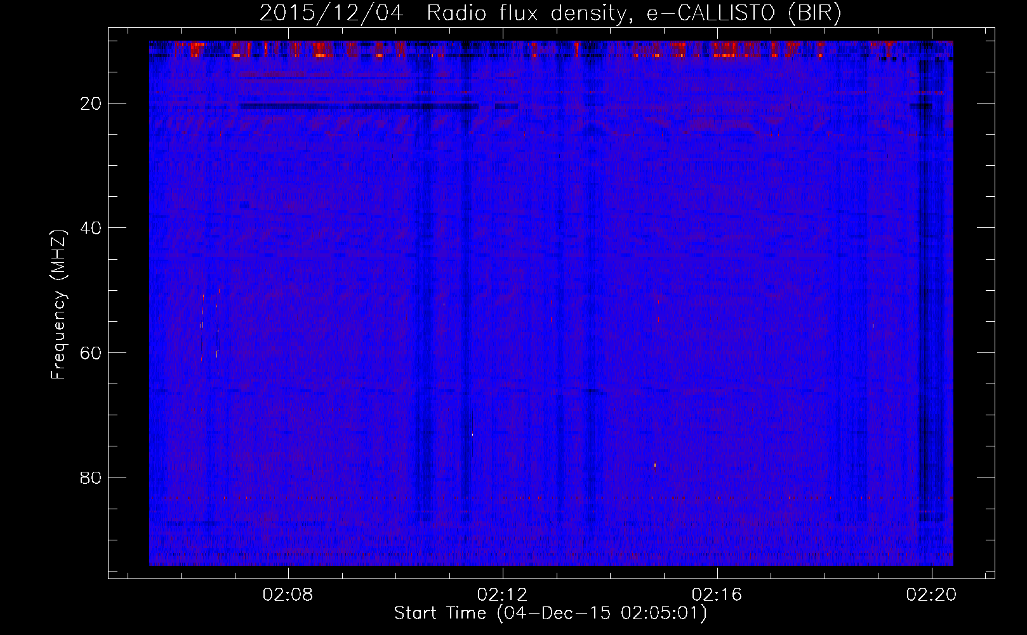Image resolution: width=1027 pixels, height=635 pixels.
Task: Click the 'Frequency (MHZ)' axis label
Action: [58, 305]
